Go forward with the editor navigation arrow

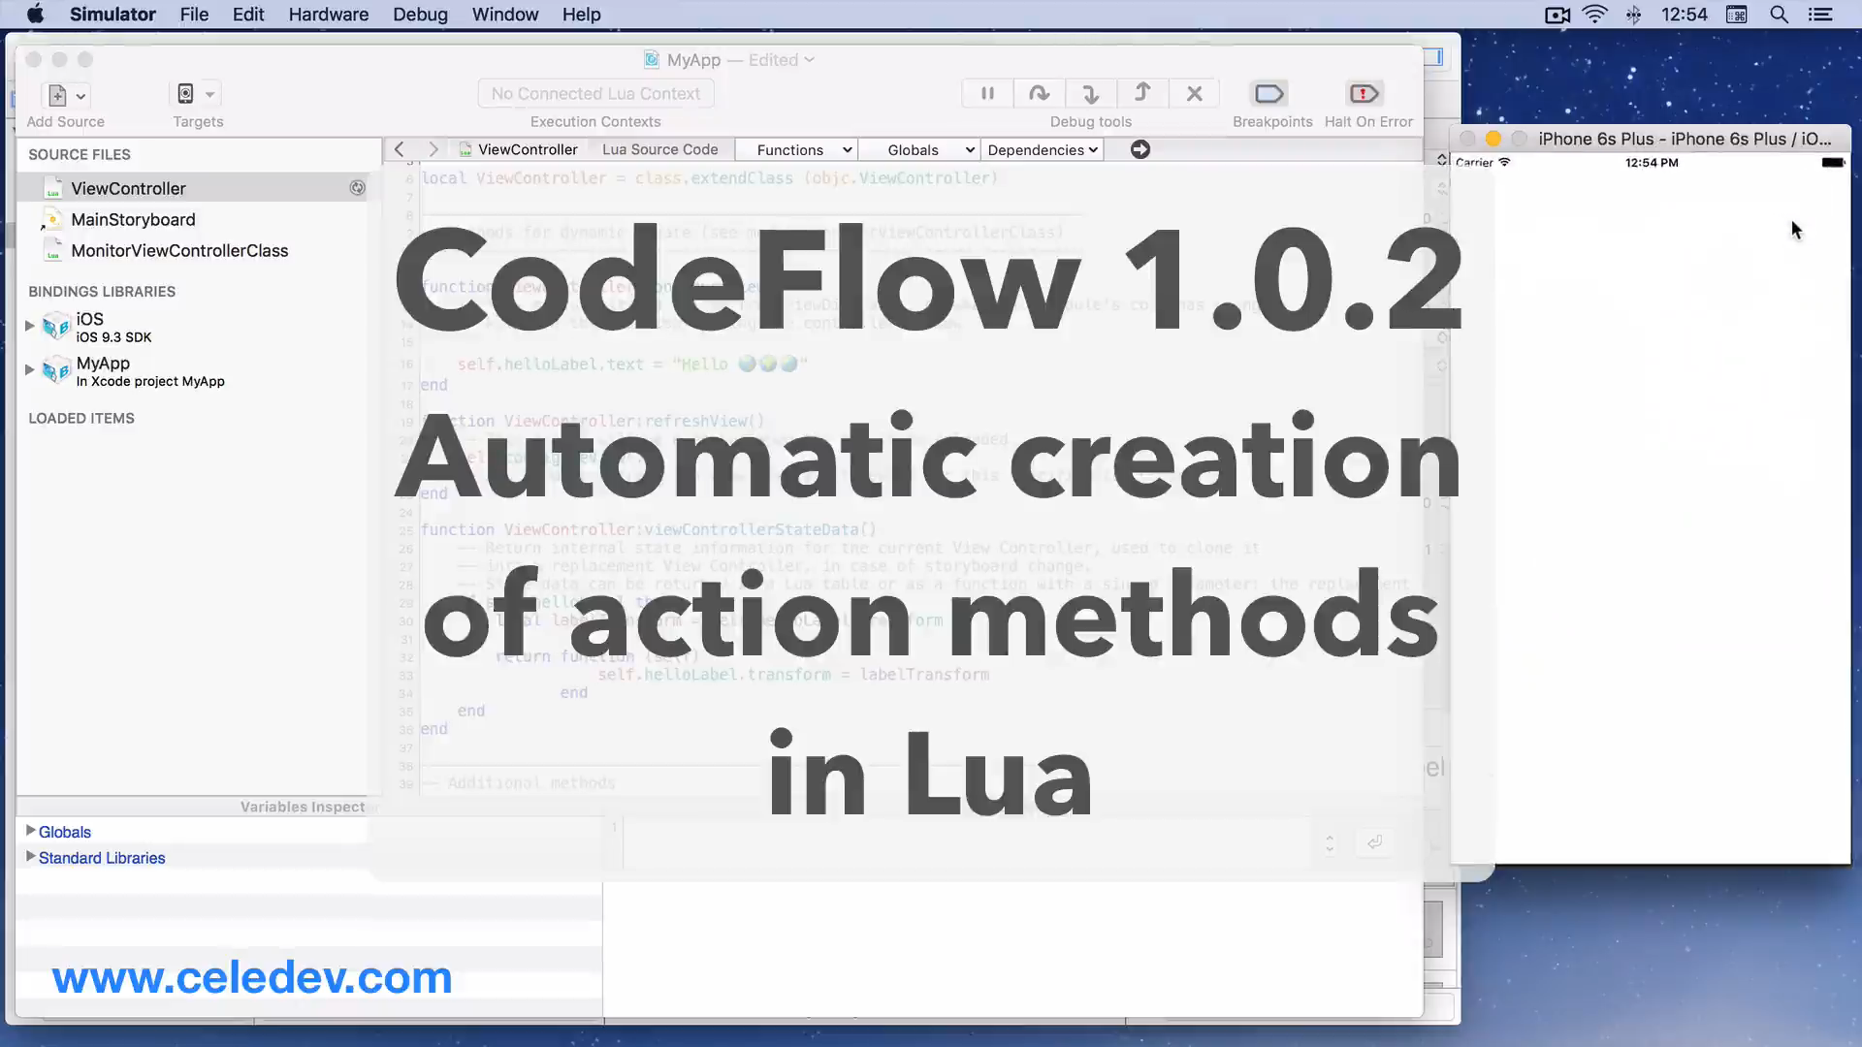pos(433,149)
